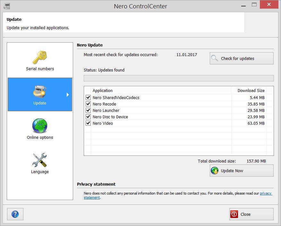The width and height of the screenshot is (281, 226).
Task: Click the 63.05 MB size value
Action: [256, 123]
